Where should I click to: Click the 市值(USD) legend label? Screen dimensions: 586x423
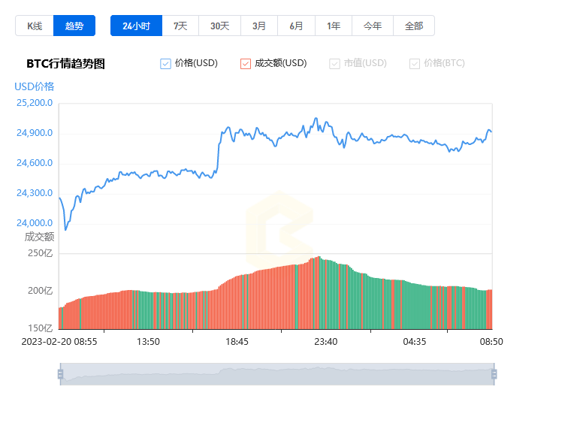tap(365, 63)
